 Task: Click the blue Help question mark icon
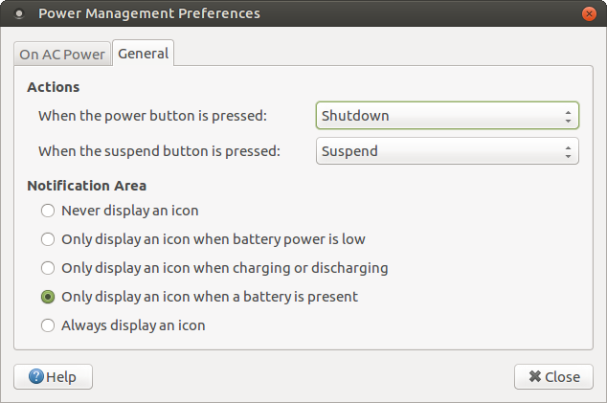click(36, 376)
